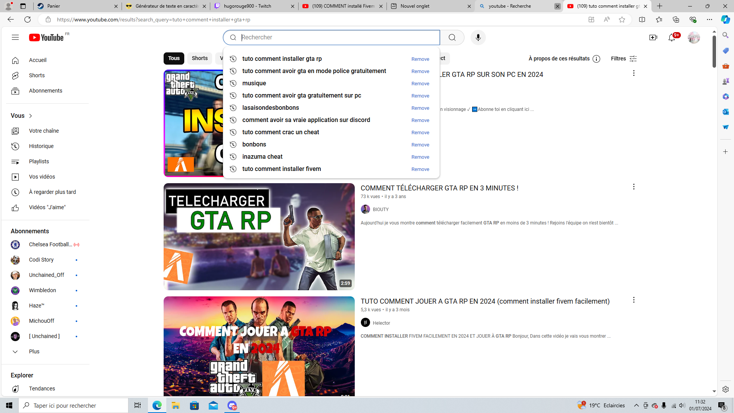Screen dimensions: 734x413
Task: Open Edge Copilot sidebar icon
Action: (x=725, y=20)
